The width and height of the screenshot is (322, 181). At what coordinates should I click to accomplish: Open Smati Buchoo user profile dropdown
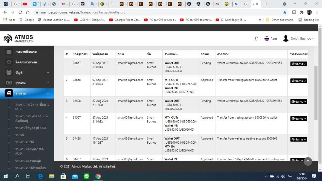(x=299, y=38)
